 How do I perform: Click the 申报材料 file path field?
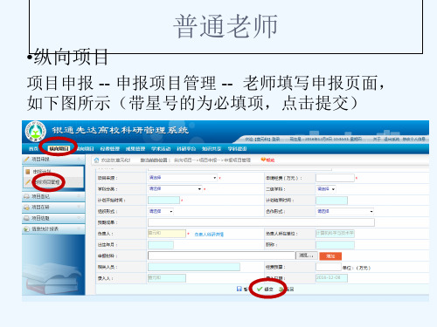pyautogui.click(x=221, y=255)
